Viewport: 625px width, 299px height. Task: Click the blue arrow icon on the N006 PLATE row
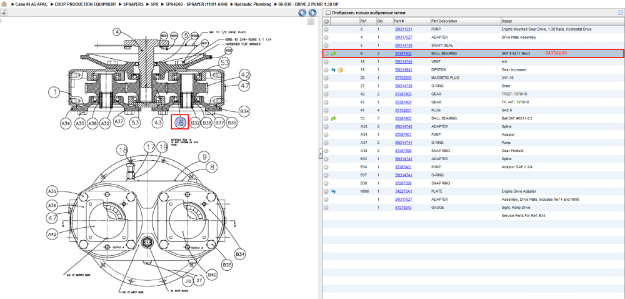(x=334, y=191)
